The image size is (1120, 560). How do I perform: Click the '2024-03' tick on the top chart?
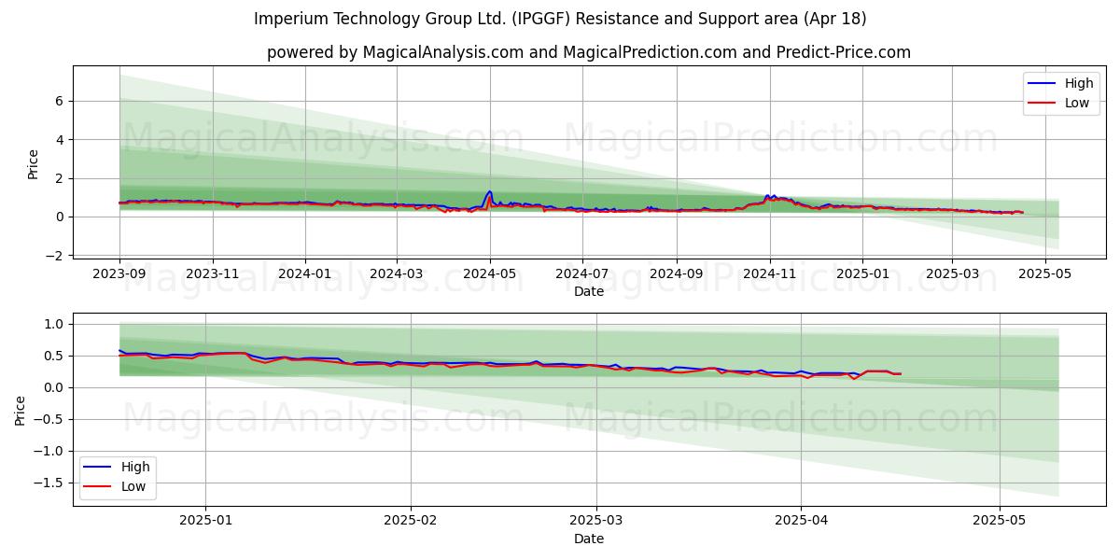click(397, 275)
